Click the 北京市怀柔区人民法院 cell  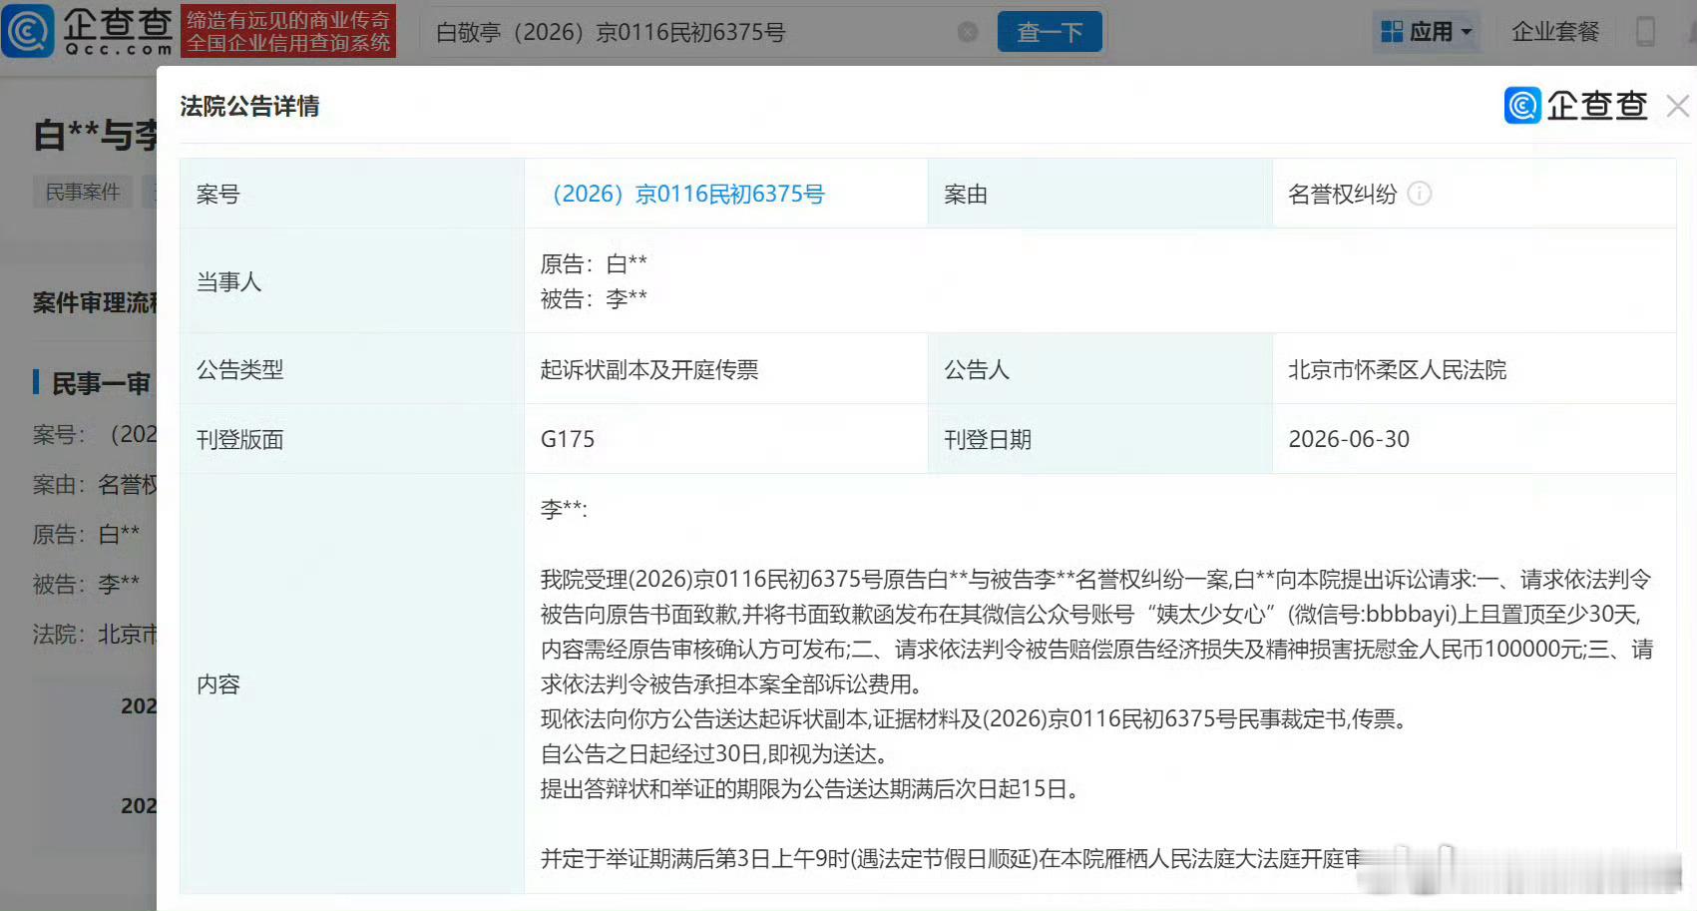pyautogui.click(x=1475, y=369)
